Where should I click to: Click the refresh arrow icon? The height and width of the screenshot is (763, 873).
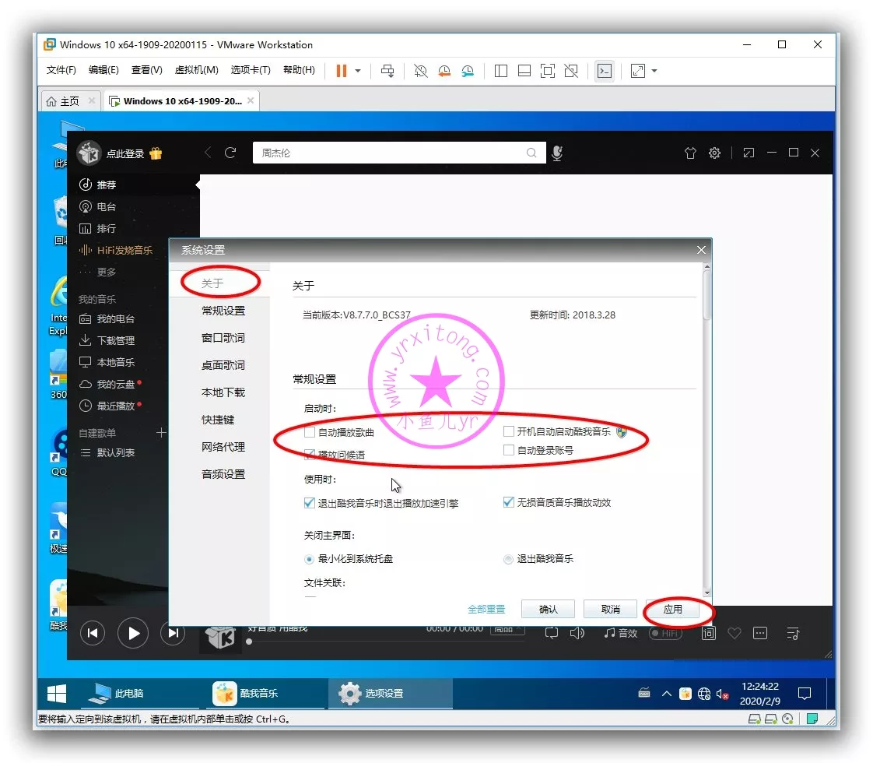tap(230, 153)
